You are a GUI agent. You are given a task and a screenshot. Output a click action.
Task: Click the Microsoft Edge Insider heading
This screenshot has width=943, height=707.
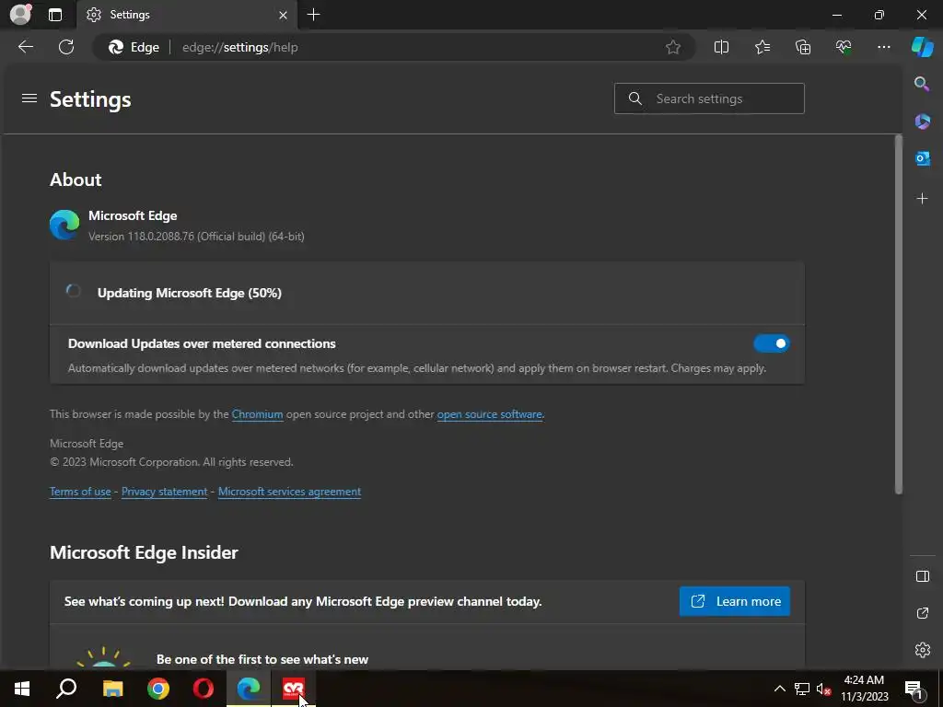pos(144,552)
